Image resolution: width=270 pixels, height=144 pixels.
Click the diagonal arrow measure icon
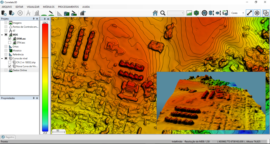[249, 13]
